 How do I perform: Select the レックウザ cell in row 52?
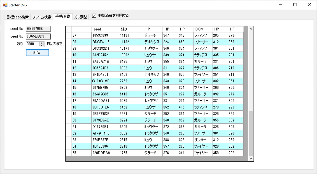(x=153, y=133)
